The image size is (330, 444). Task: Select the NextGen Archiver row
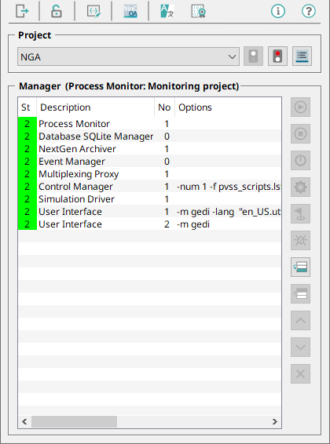click(x=149, y=149)
